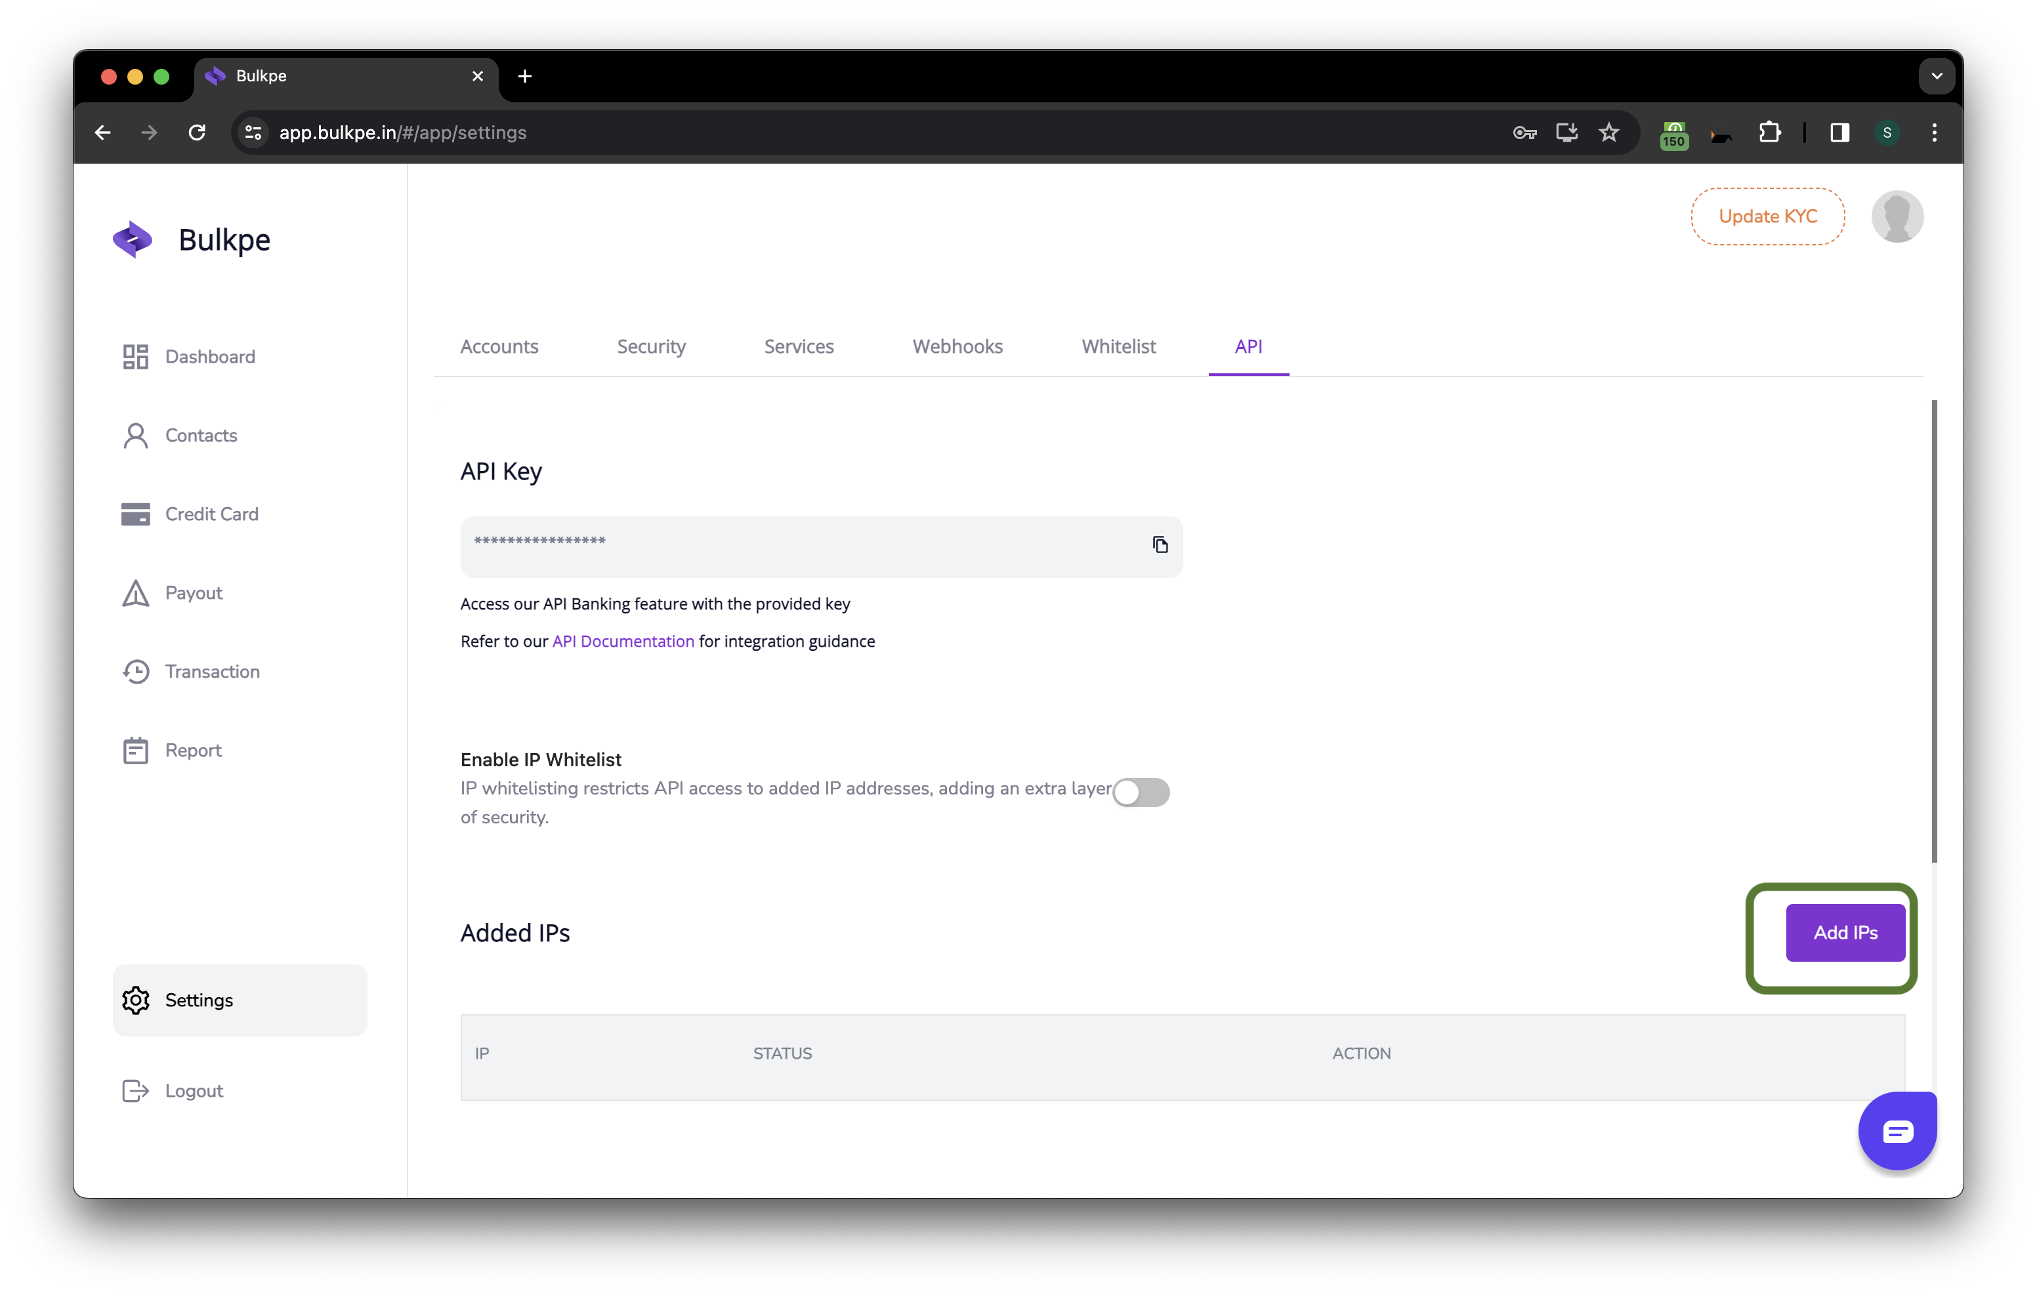Open Report in the sidebar
2037x1295 pixels.
pos(193,750)
